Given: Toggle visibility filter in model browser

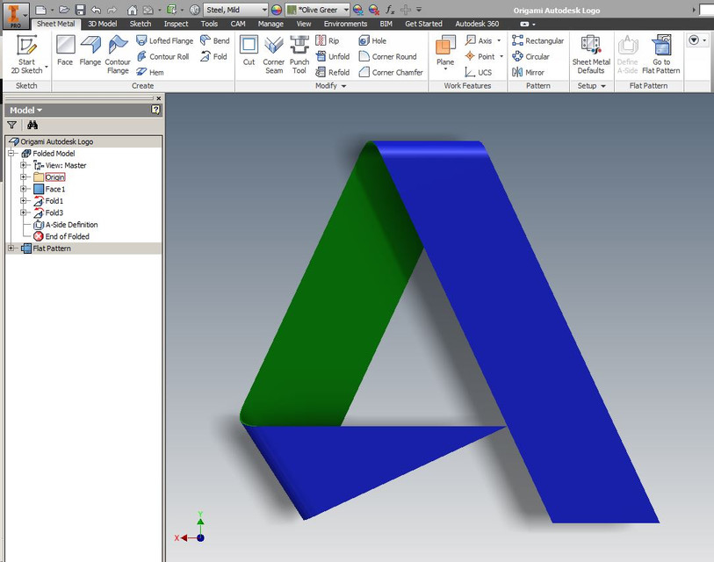Looking at the screenshot, I should (11, 125).
